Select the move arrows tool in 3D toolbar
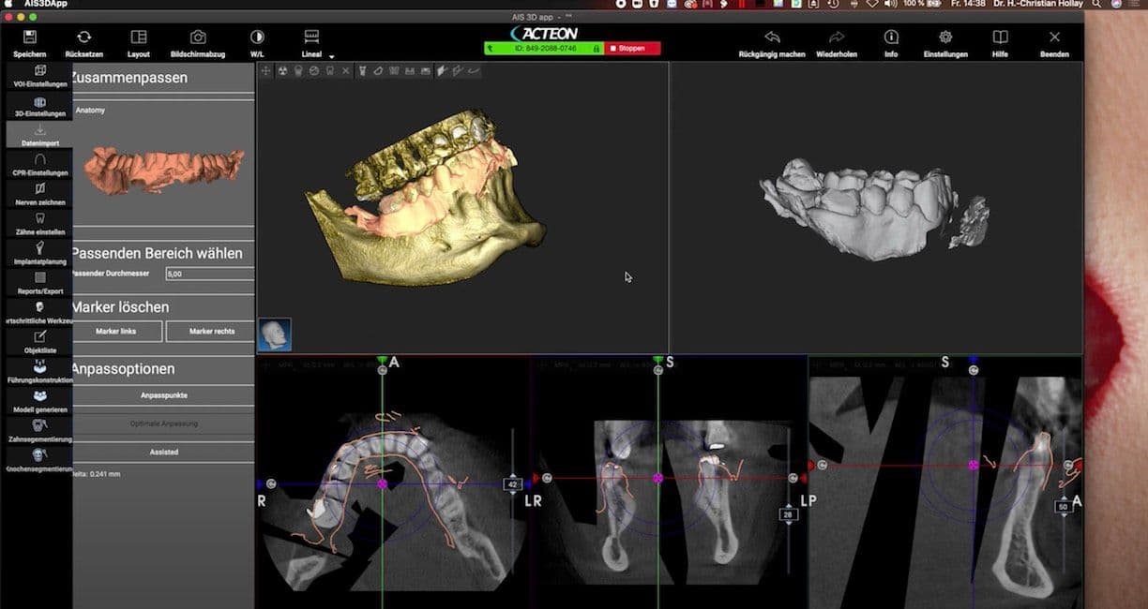The height and width of the screenshot is (609, 1148). point(266,70)
